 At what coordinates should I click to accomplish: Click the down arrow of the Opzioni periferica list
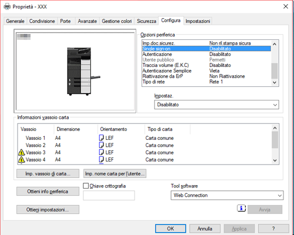click(x=275, y=82)
